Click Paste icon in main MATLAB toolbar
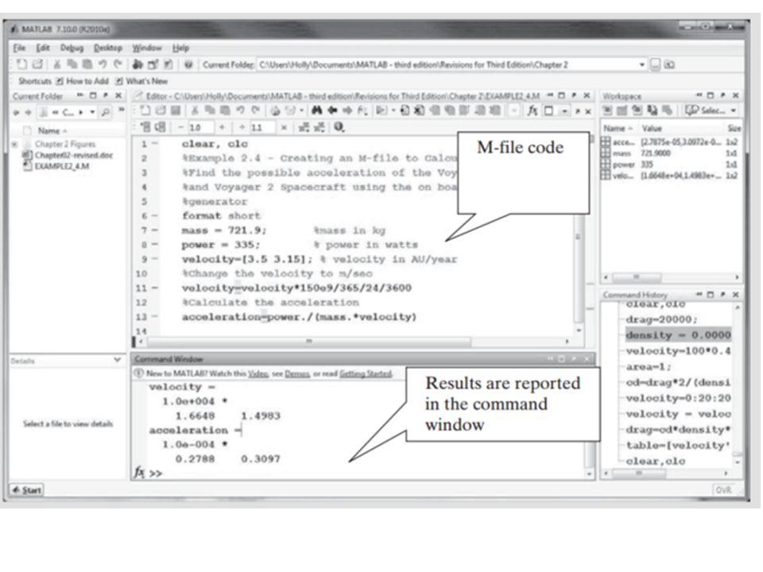Viewport: 763px width, 572px height. pos(87,64)
